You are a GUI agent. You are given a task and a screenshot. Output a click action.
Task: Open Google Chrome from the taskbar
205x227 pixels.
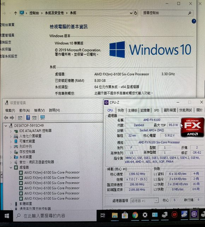(135, 215)
